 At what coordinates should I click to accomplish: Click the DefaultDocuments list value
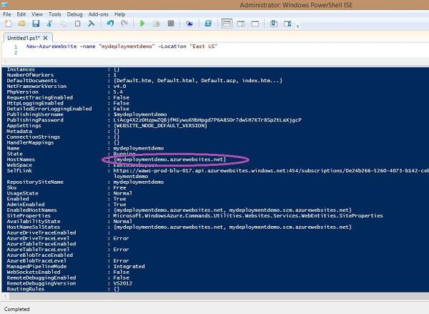click(x=198, y=81)
